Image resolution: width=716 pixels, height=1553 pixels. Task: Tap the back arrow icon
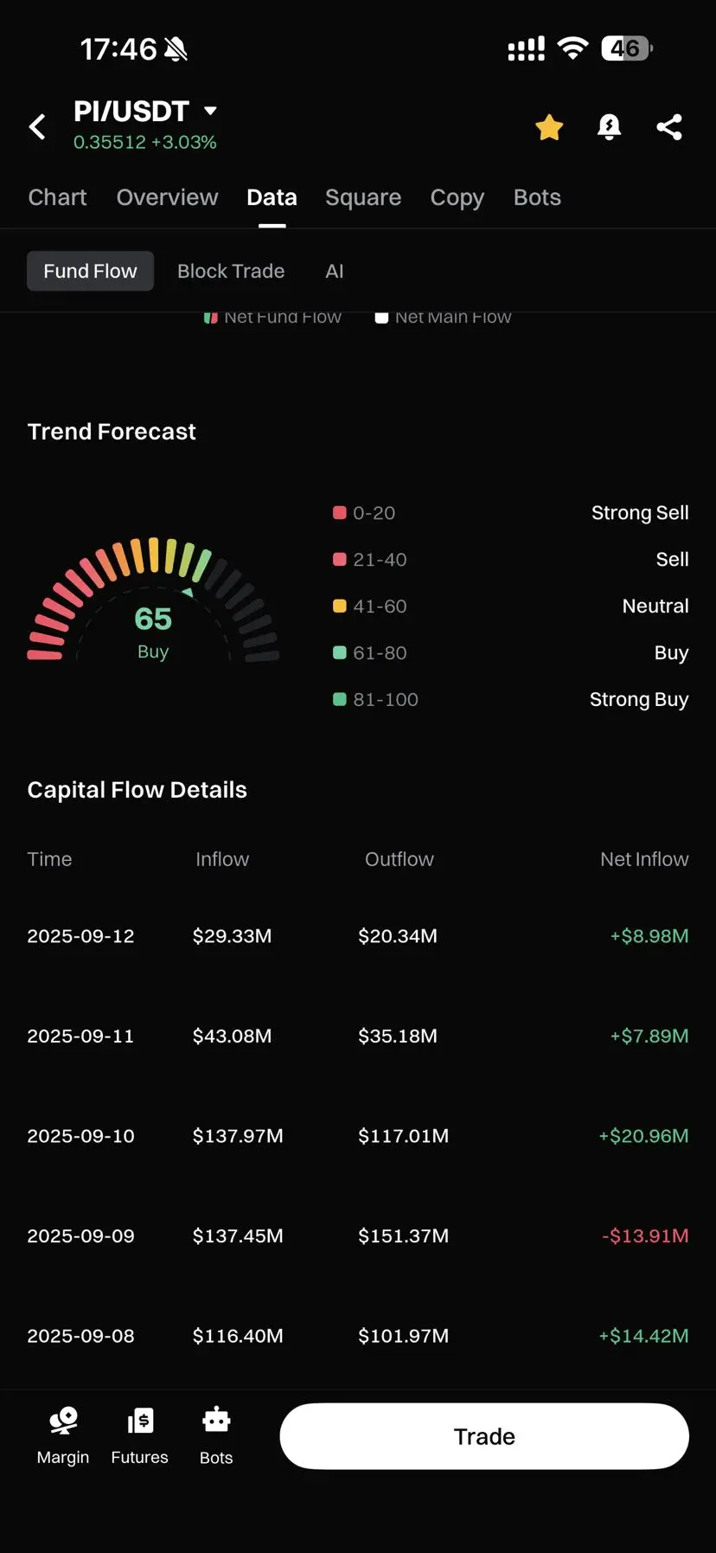pyautogui.click(x=37, y=127)
